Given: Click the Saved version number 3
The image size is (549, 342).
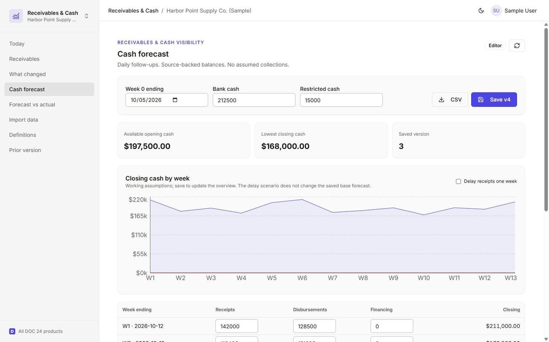Looking at the screenshot, I should tap(401, 146).
